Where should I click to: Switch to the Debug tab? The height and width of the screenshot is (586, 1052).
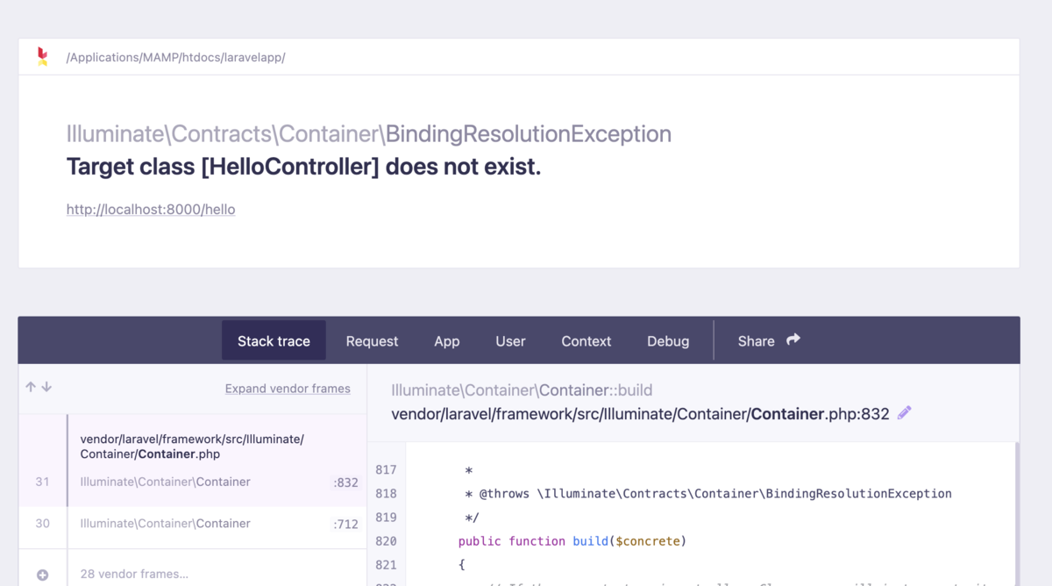click(x=668, y=341)
